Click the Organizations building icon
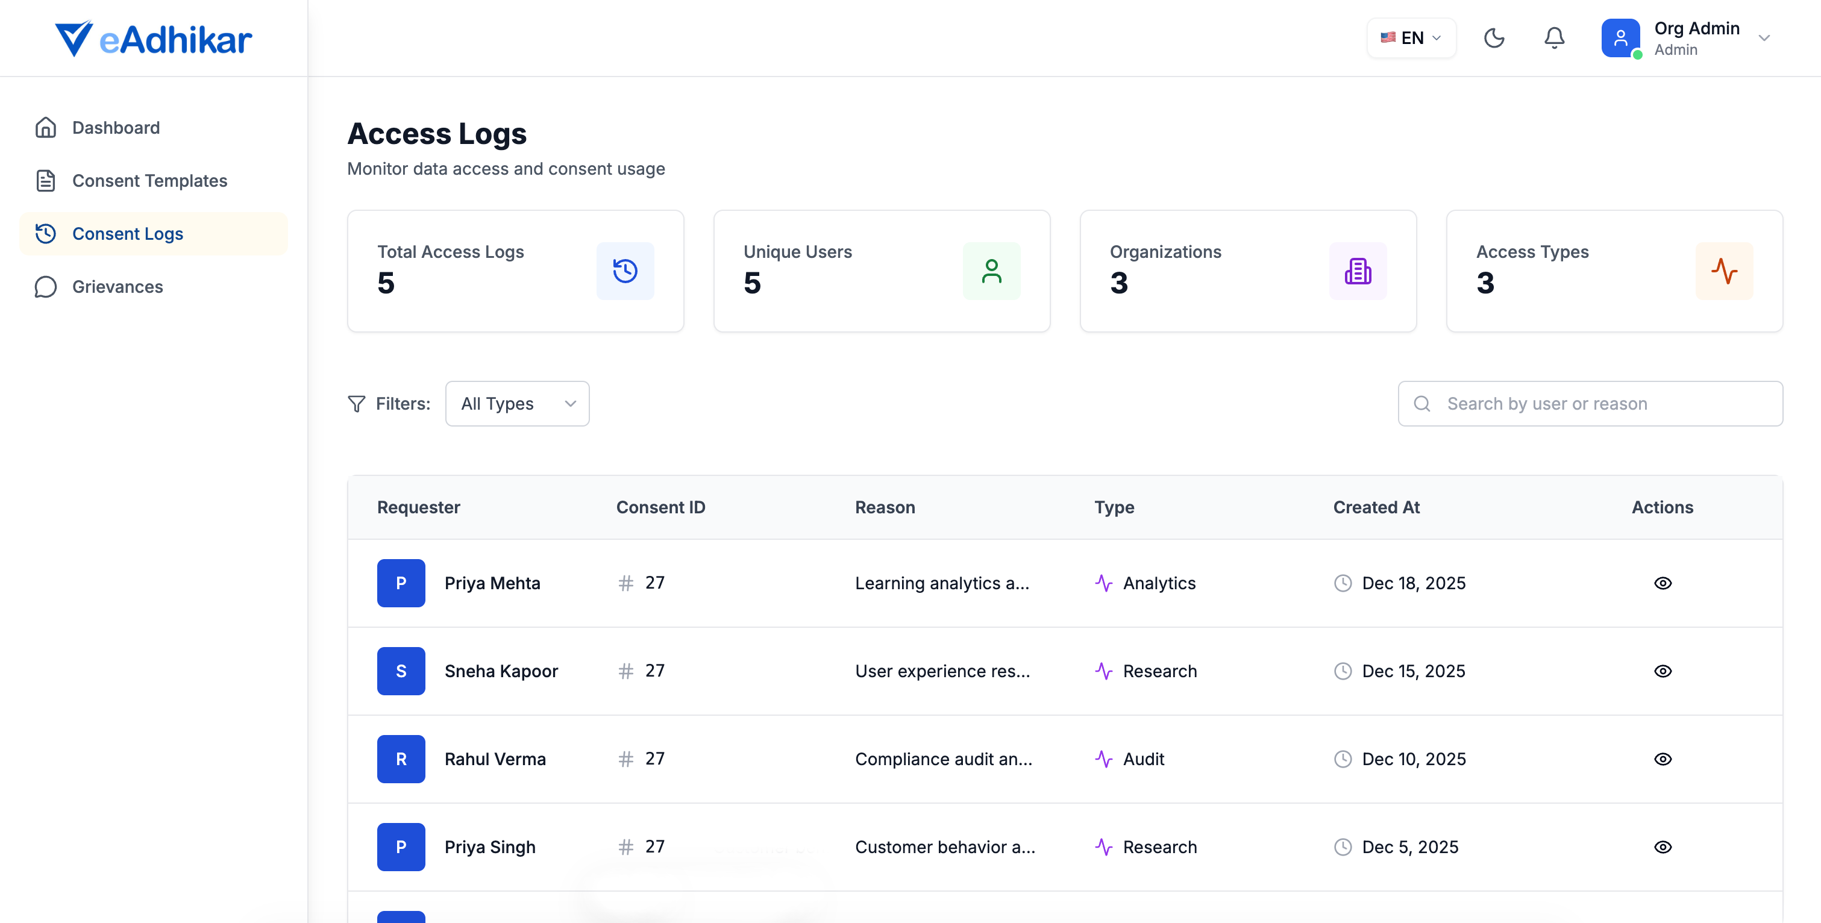 [1358, 271]
